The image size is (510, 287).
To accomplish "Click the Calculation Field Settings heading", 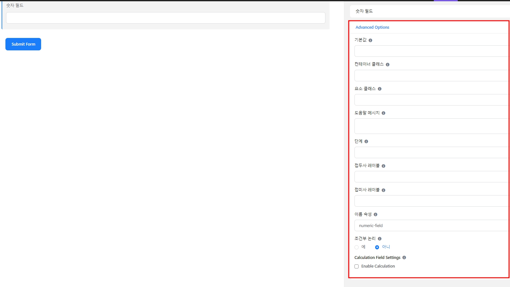I will 377,258.
